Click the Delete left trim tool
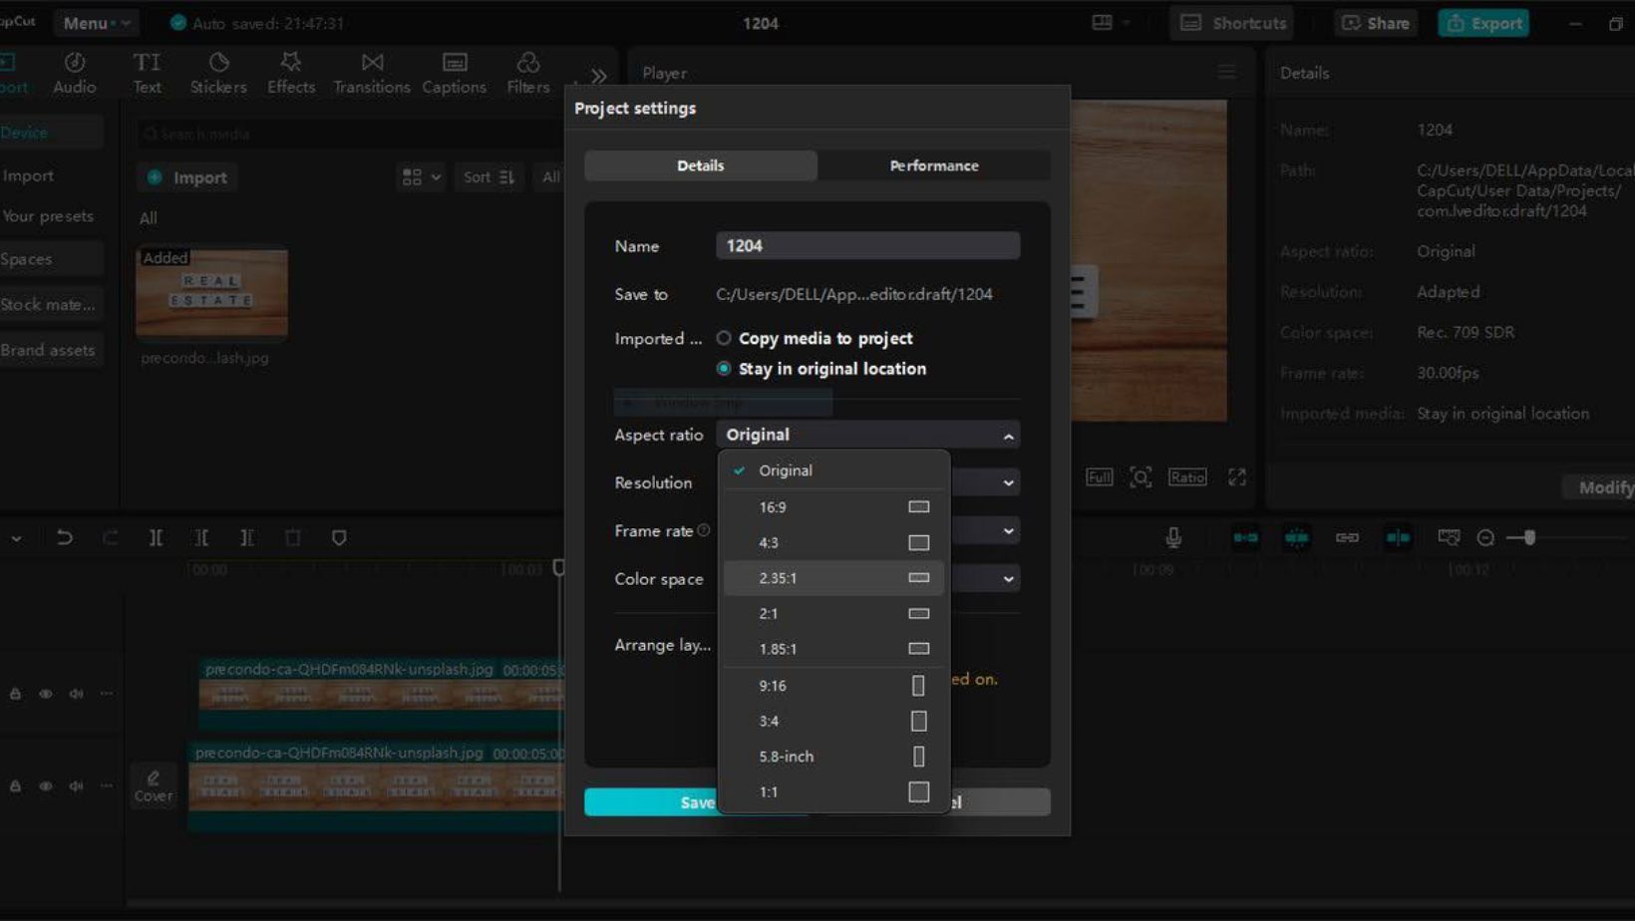Screen dimensions: 1635x921 coord(201,537)
